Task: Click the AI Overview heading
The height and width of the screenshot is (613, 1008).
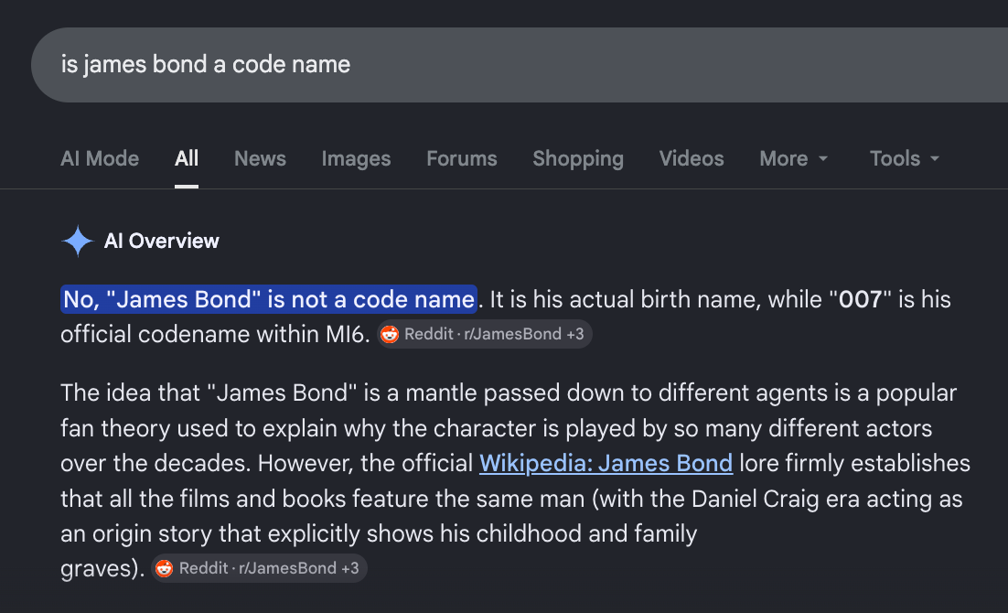Action: pyautogui.click(x=161, y=242)
